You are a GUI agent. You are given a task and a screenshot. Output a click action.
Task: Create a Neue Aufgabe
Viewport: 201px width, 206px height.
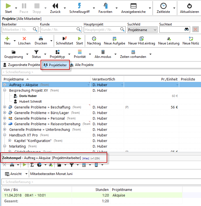coord(114,39)
